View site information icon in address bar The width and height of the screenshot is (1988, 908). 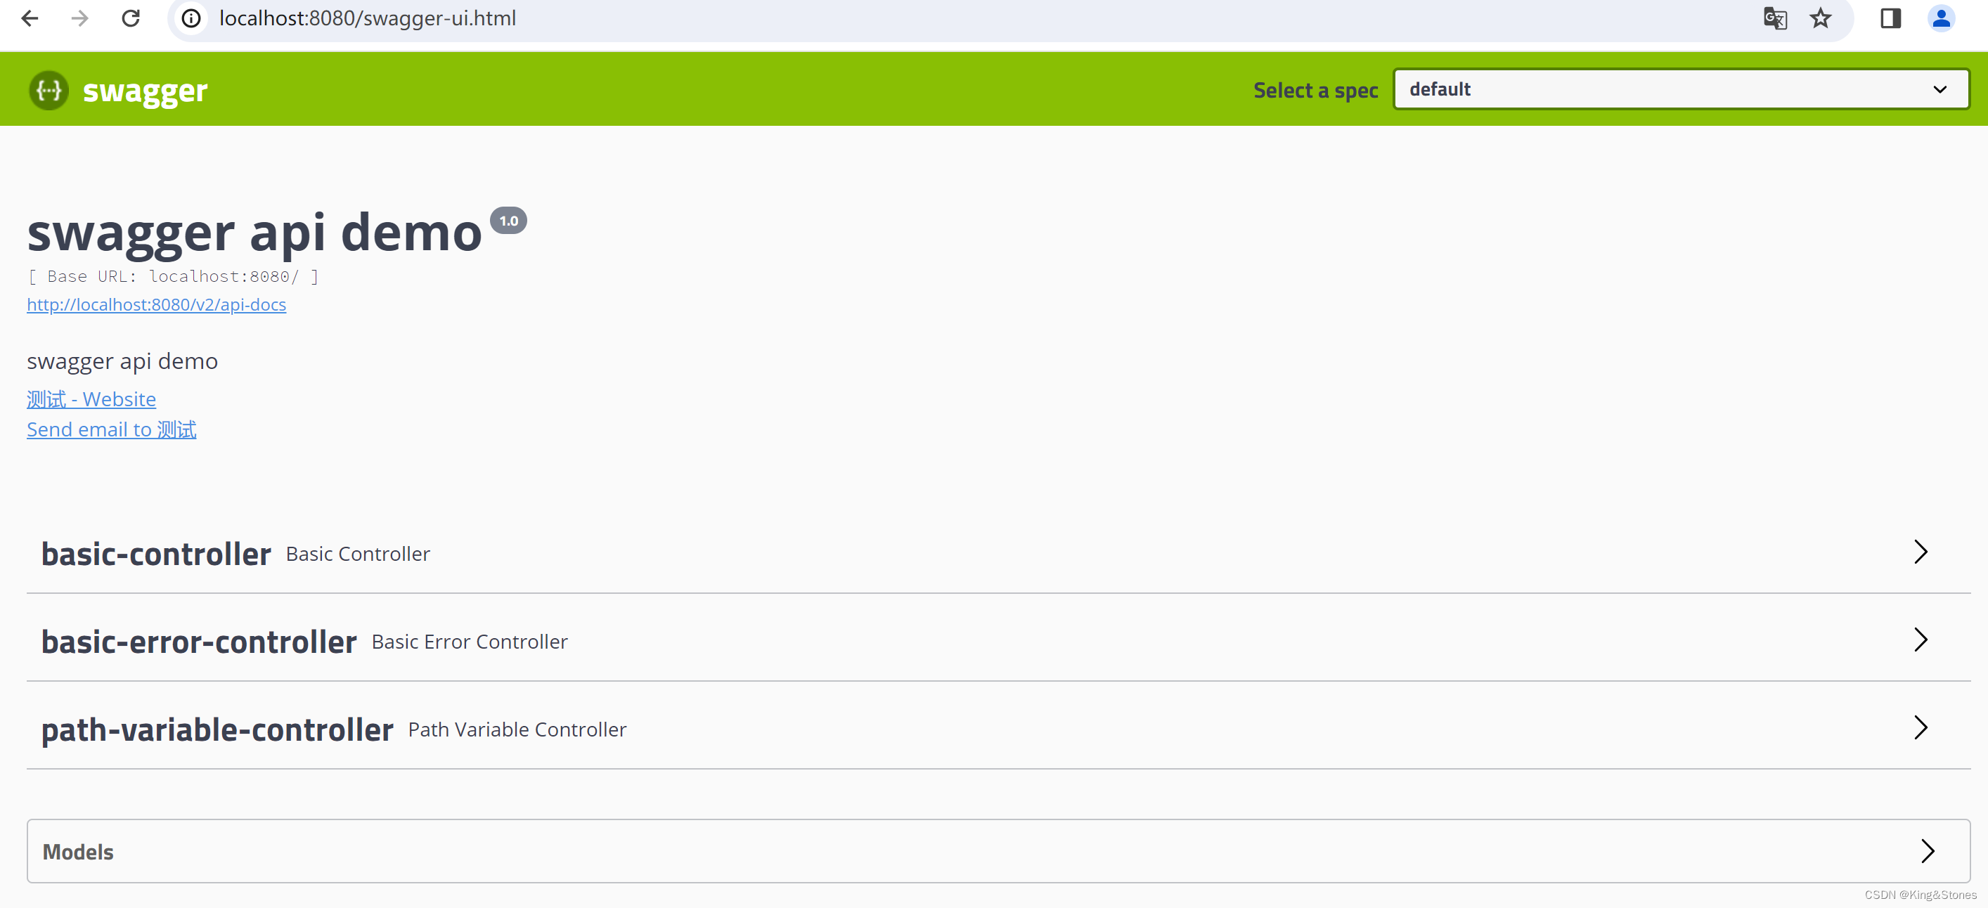191,18
